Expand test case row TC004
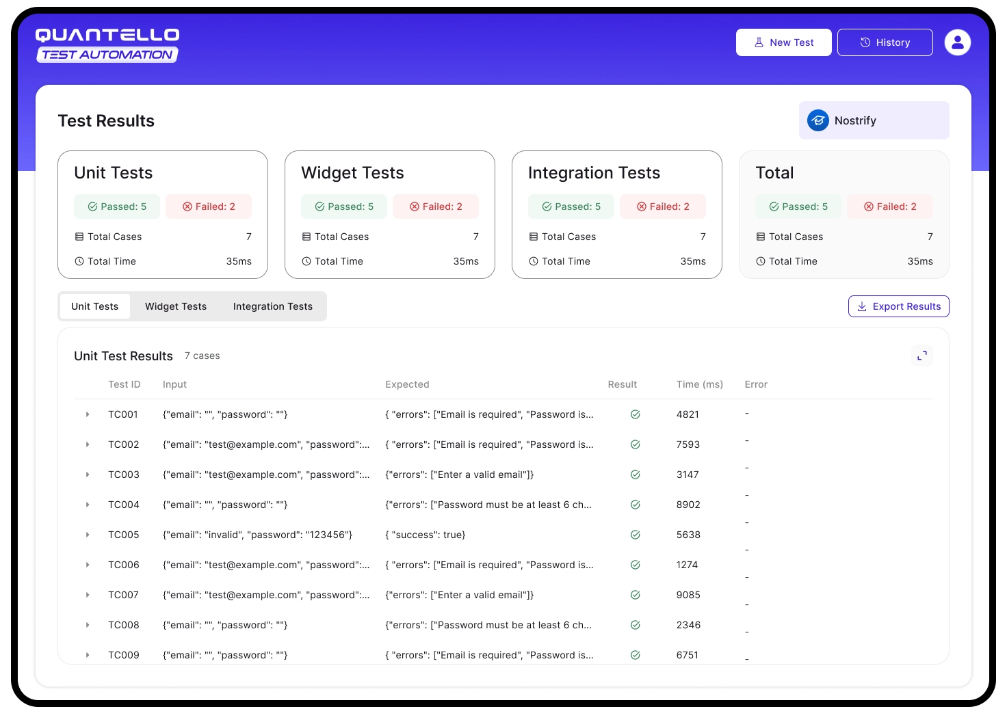 [x=88, y=505]
